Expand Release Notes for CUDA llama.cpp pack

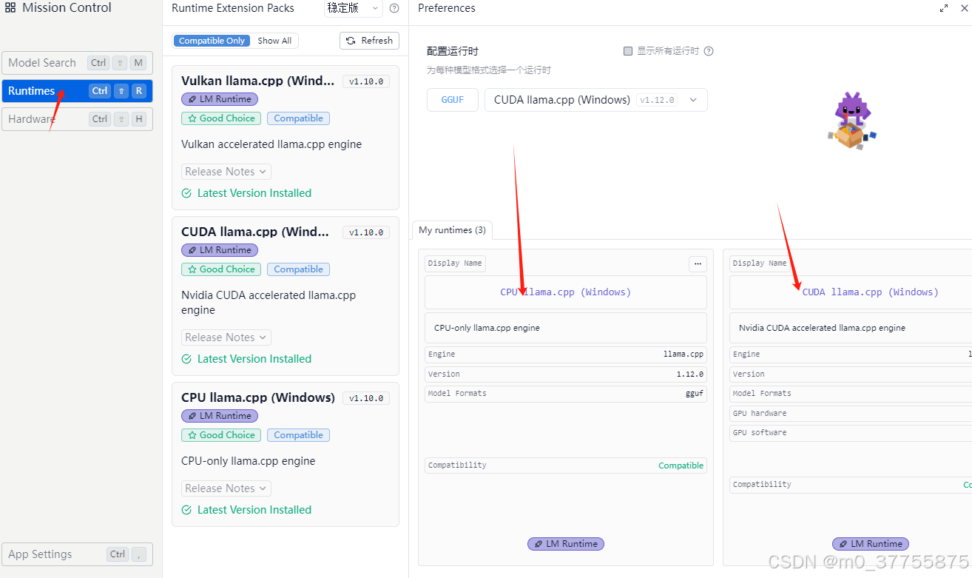click(226, 337)
